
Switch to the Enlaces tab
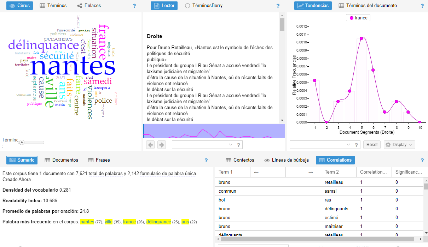(89, 6)
